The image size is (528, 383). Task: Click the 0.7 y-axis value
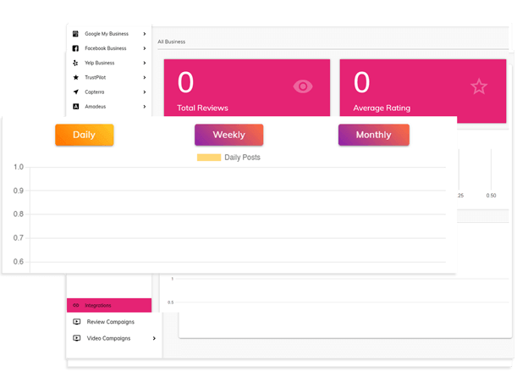19,238
